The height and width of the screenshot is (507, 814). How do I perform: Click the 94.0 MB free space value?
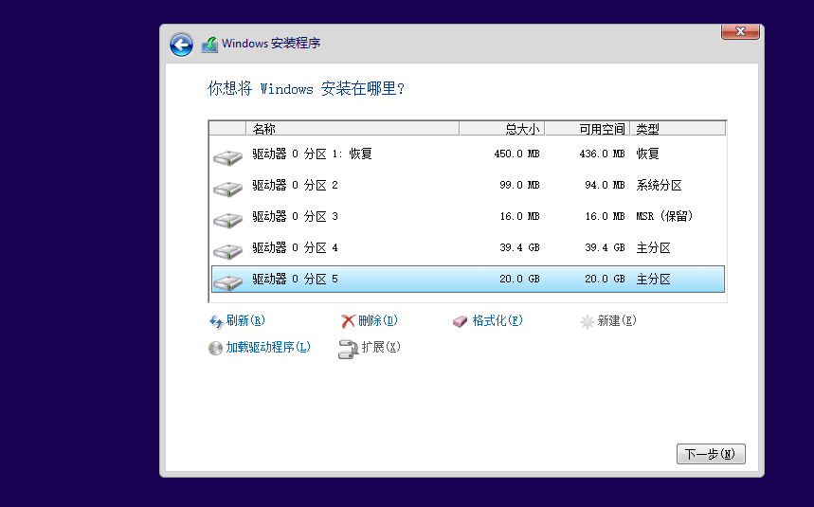(x=605, y=185)
